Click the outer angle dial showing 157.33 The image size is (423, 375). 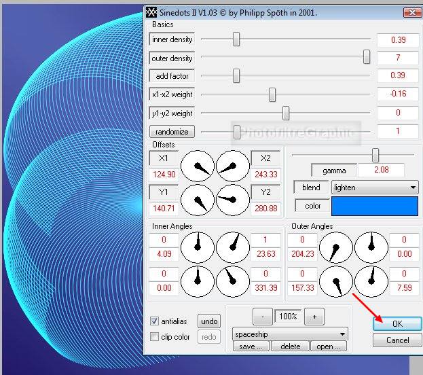pos(336,281)
